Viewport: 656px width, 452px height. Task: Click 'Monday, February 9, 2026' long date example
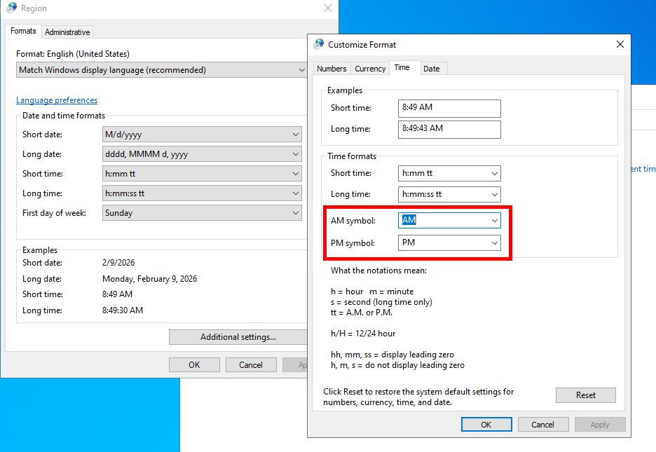click(150, 279)
